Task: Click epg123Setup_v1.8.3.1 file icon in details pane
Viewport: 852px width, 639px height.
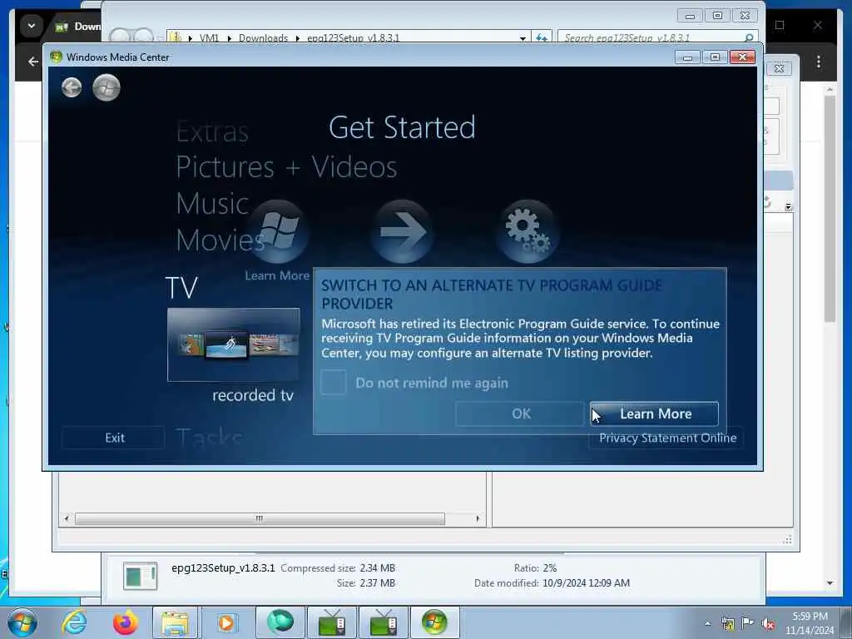Action: pyautogui.click(x=140, y=576)
